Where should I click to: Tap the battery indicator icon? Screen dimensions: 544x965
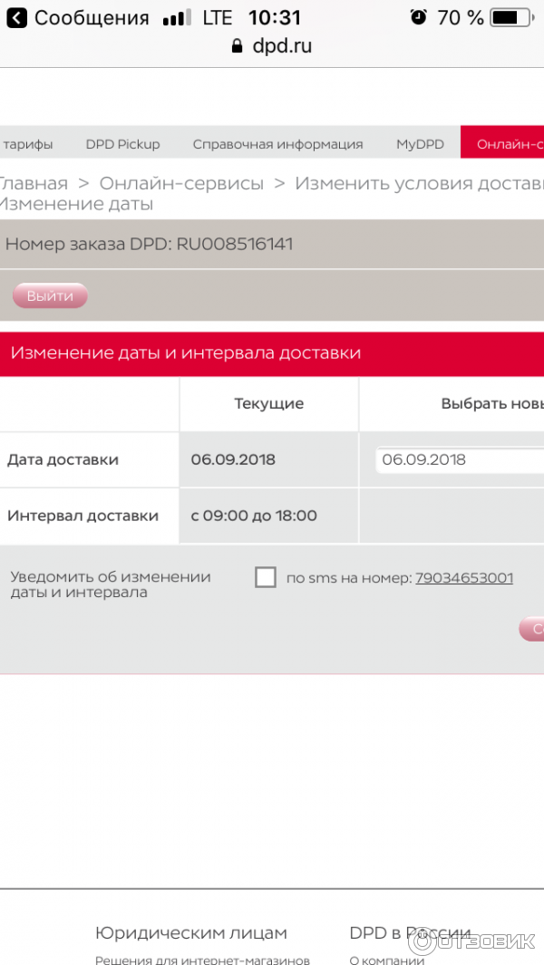coord(512,17)
